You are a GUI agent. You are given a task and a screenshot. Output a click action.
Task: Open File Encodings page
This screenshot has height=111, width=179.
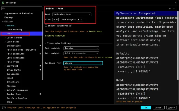(x=15, y=54)
